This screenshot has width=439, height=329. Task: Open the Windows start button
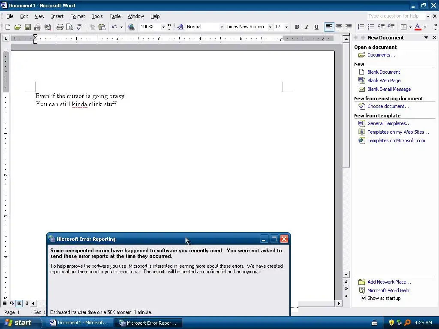click(20, 323)
